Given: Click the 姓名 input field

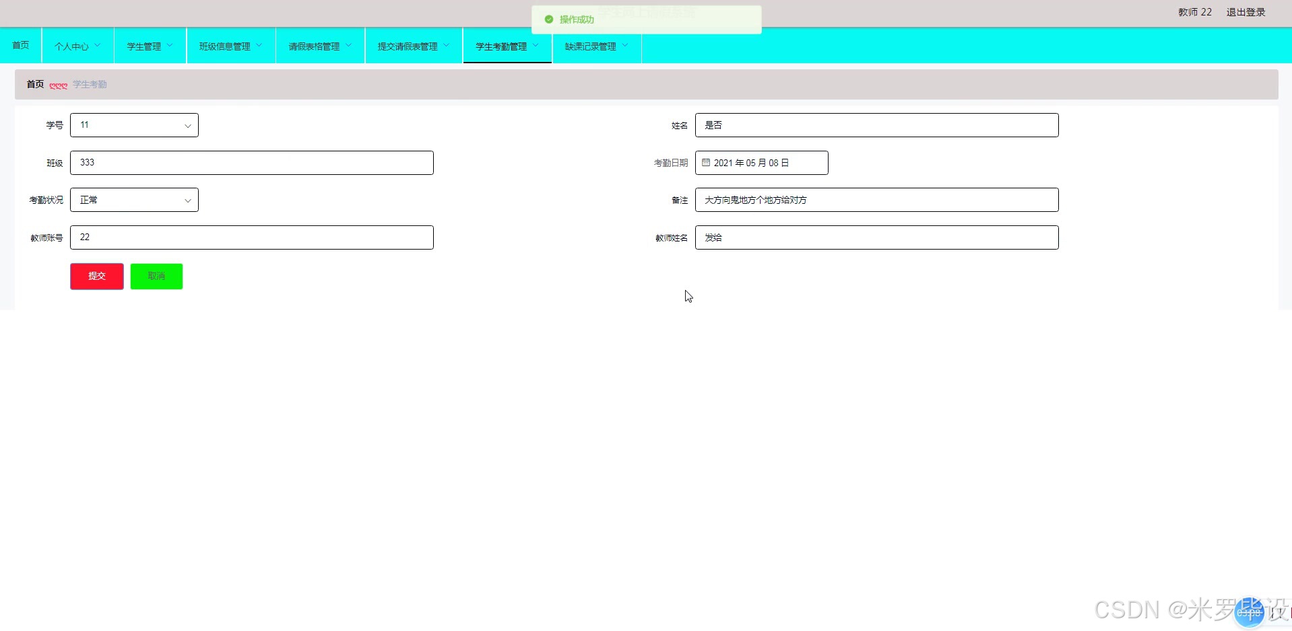Looking at the screenshot, I should [x=876, y=125].
